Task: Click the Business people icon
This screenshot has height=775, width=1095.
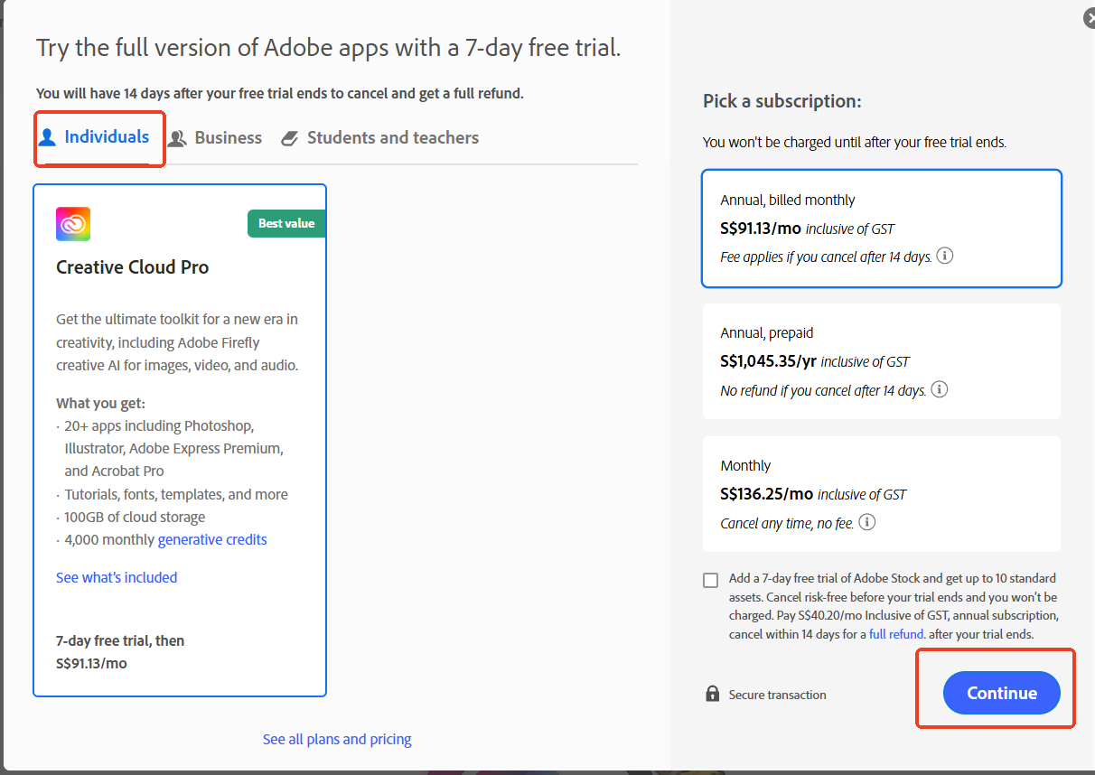Action: tap(178, 138)
